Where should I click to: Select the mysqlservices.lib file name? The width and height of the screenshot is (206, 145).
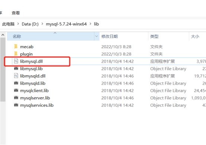(37, 105)
